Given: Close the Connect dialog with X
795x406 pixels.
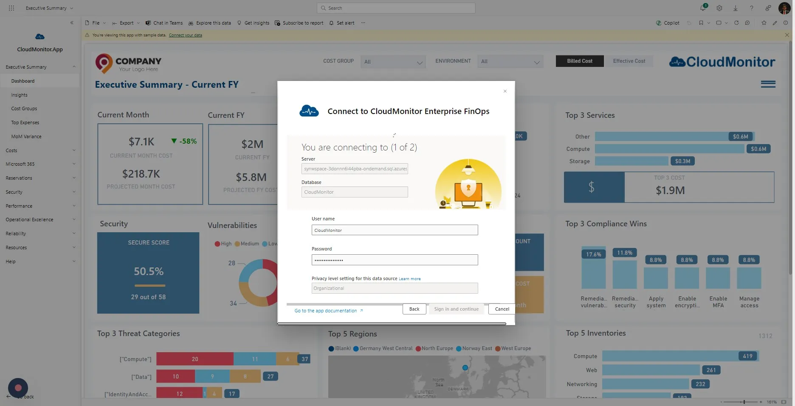Looking at the screenshot, I should (505, 91).
